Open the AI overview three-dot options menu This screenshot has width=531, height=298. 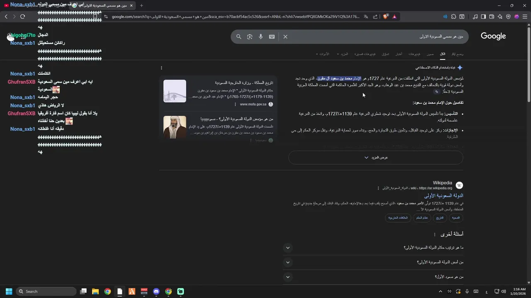161,68
